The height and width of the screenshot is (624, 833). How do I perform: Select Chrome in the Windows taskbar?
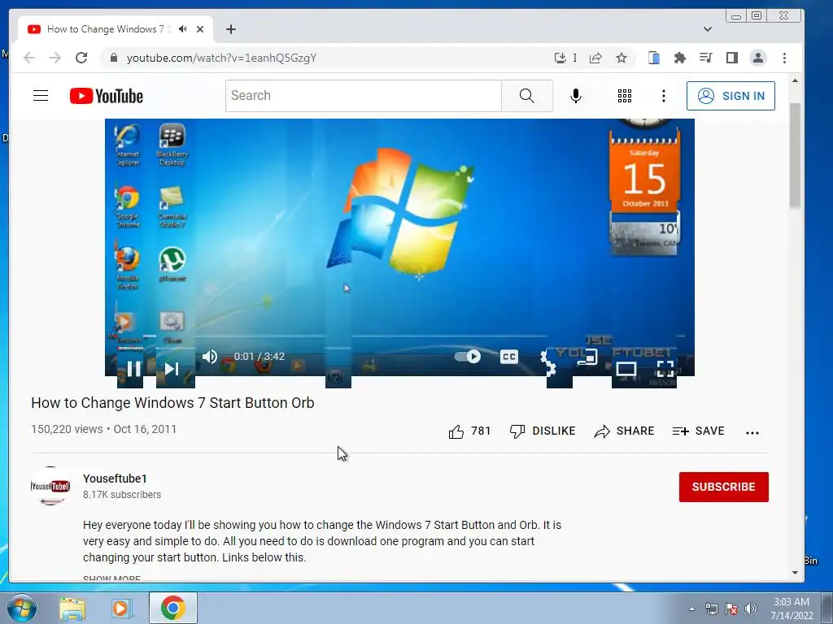click(x=173, y=608)
